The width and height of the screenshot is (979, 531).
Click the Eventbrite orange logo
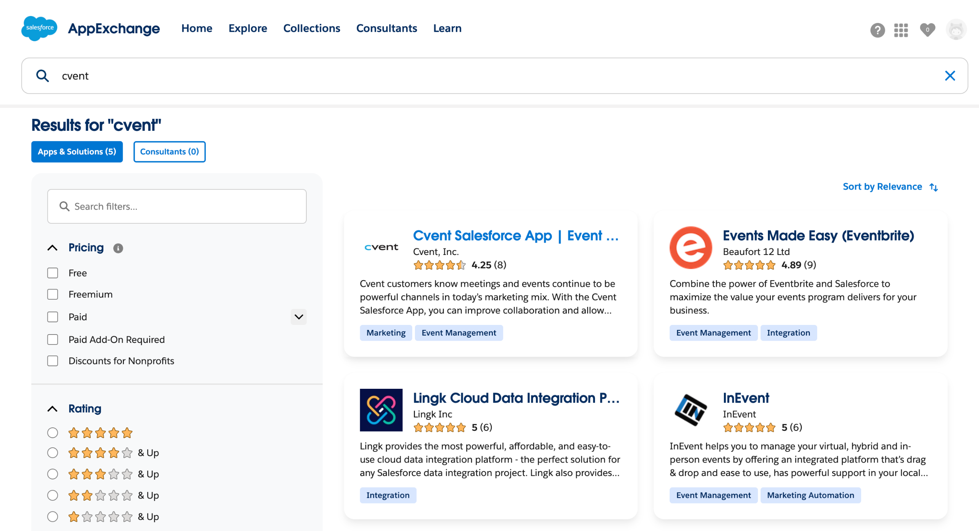691,247
